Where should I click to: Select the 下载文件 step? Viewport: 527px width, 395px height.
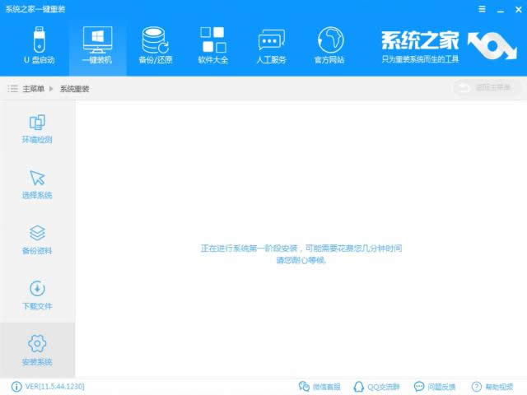37,295
